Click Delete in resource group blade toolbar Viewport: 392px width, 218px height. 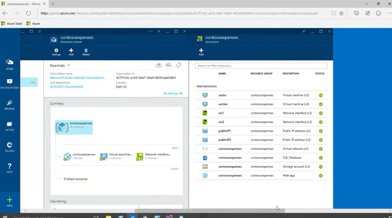86,52
